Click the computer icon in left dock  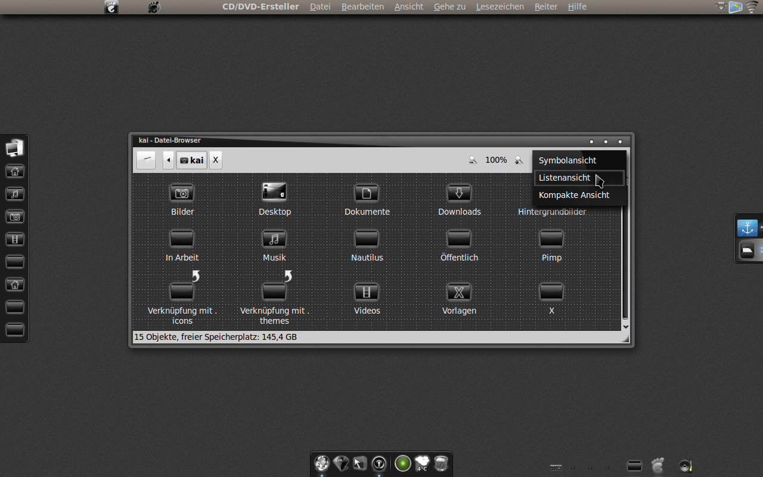pyautogui.click(x=14, y=147)
